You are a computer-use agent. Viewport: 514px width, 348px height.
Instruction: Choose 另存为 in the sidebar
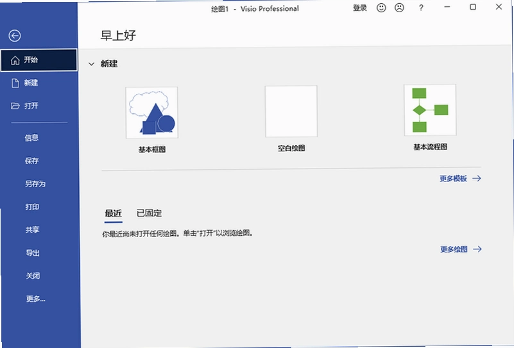coord(35,184)
